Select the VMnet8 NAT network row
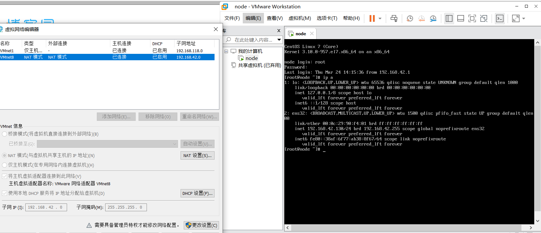 (x=107, y=57)
